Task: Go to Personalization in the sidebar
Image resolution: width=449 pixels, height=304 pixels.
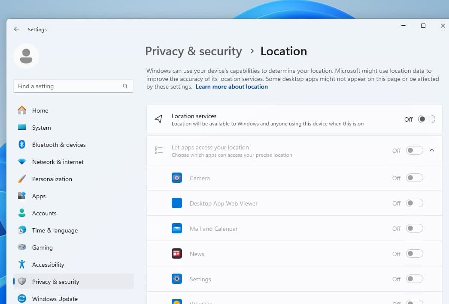Action: 52,179
